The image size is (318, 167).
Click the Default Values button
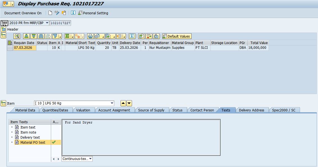(177, 36)
